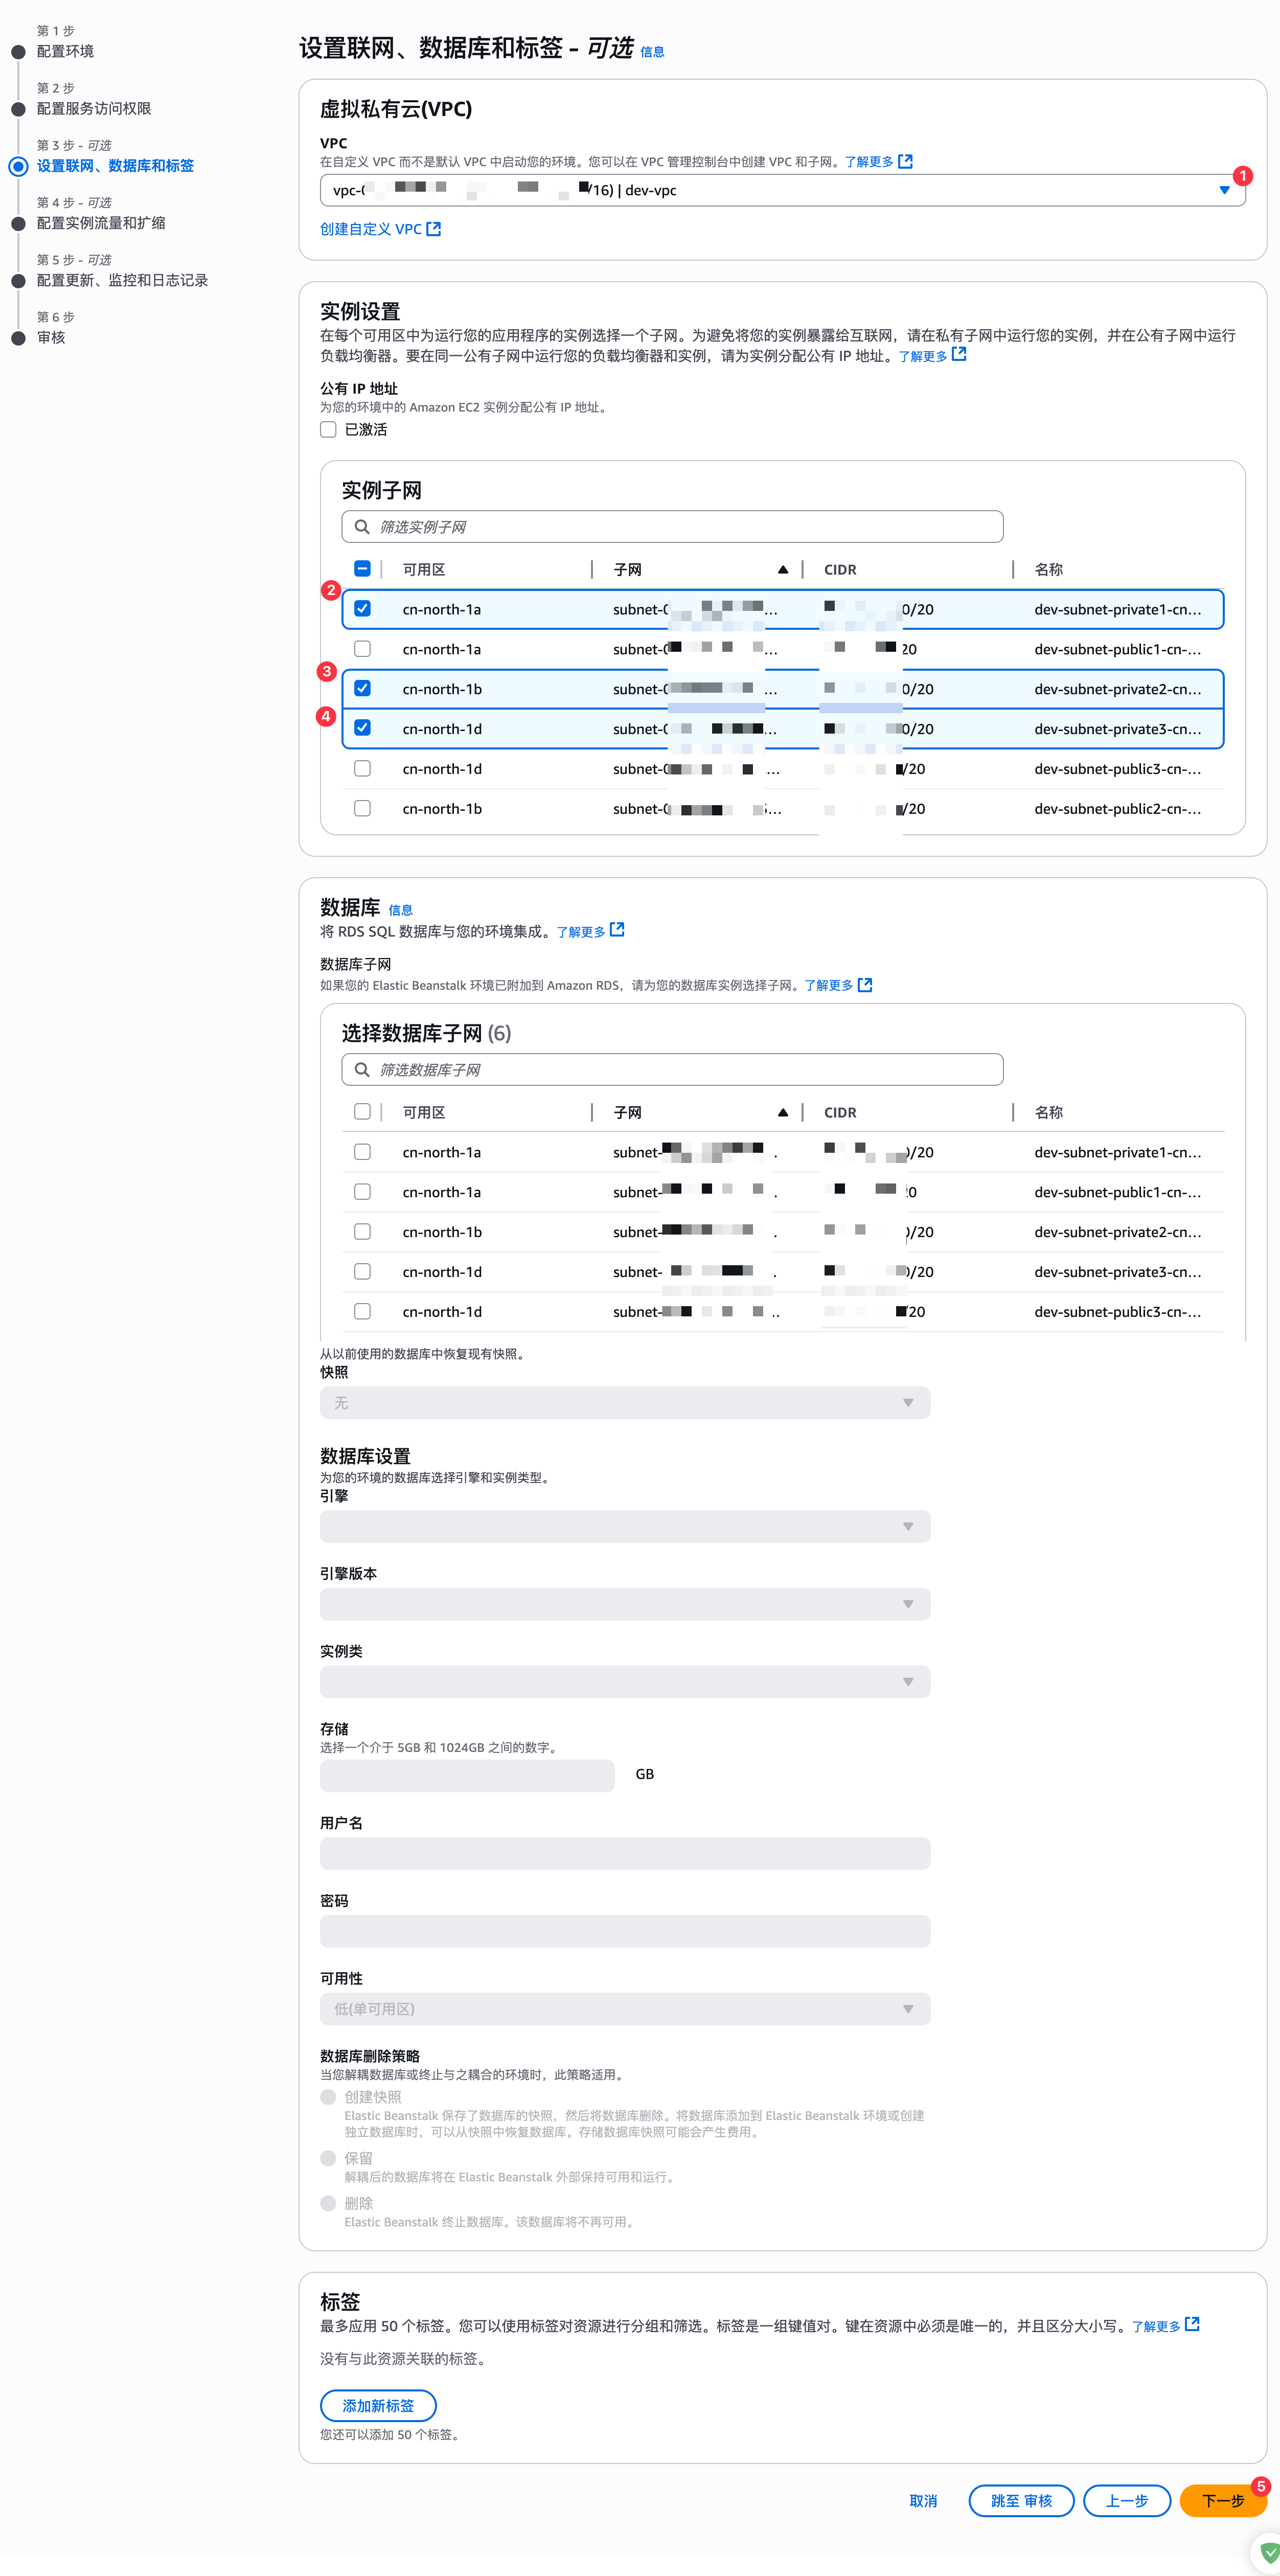Image resolution: width=1280 pixels, height=2576 pixels.
Task: Uncheck dev-subnet-private1 instance subnet row
Action: (x=362, y=609)
